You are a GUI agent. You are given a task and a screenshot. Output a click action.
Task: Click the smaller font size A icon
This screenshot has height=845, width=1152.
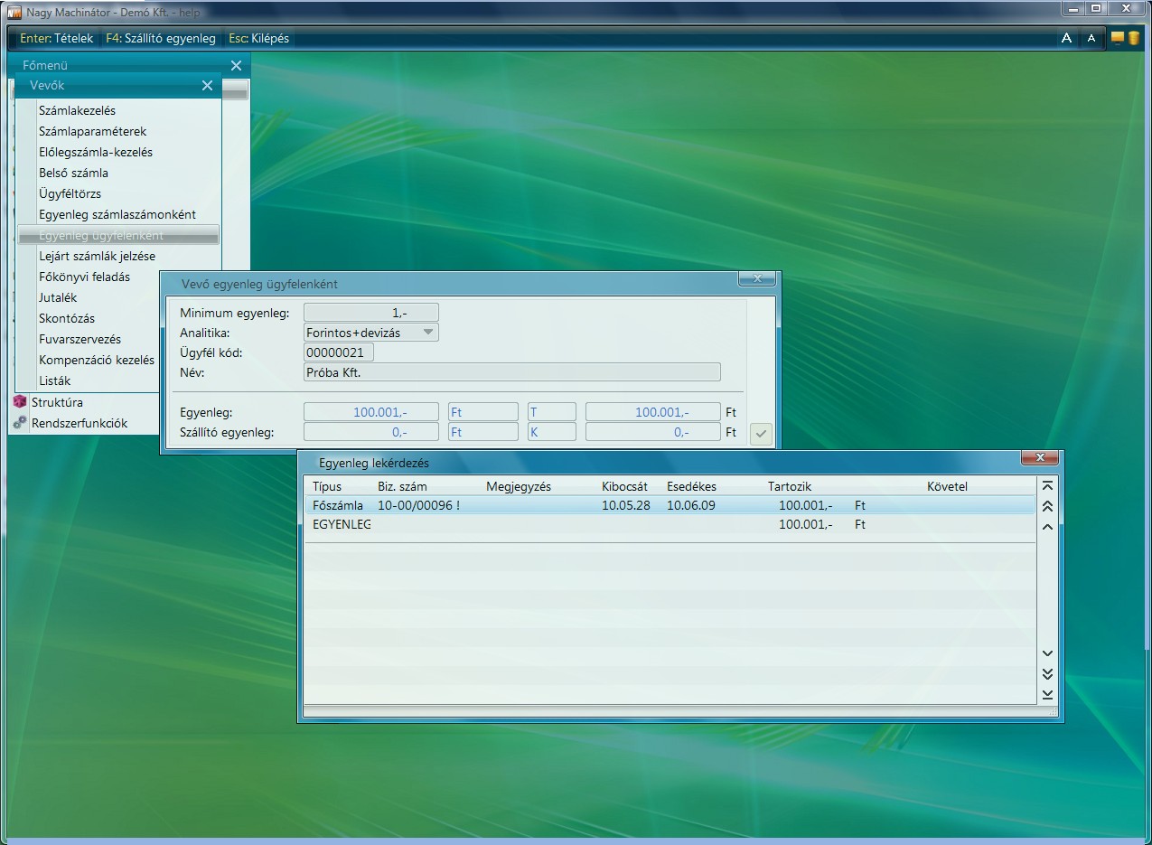click(x=1091, y=38)
